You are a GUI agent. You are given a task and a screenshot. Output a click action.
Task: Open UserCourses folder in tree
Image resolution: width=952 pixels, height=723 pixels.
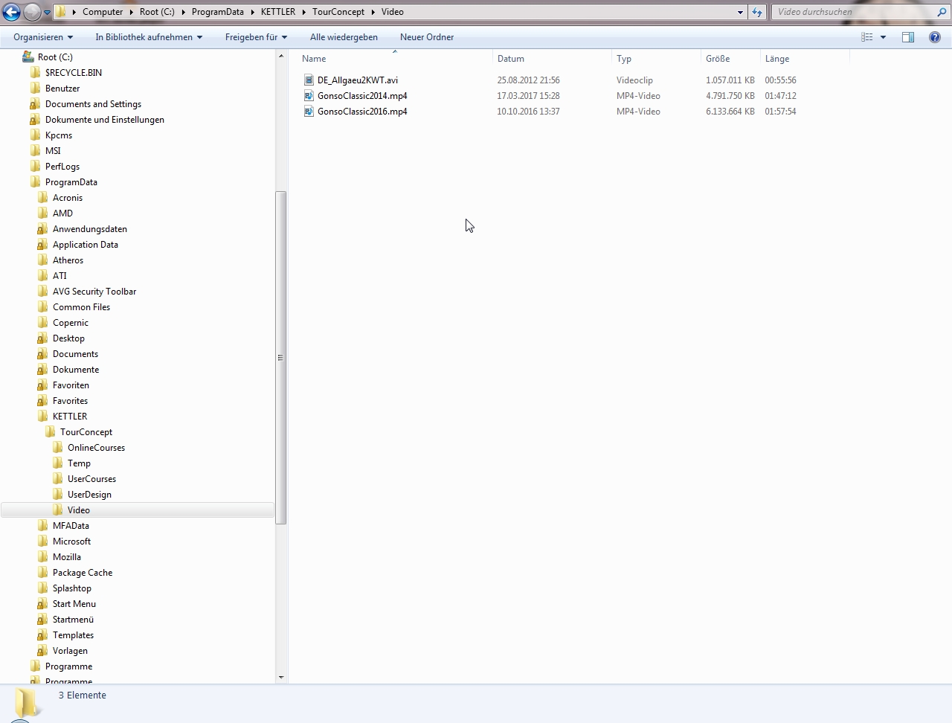(x=91, y=479)
